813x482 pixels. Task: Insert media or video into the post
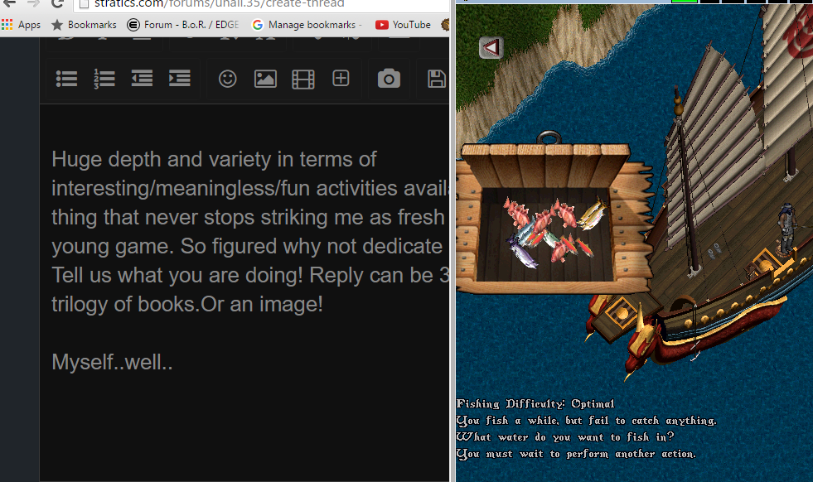tap(302, 80)
